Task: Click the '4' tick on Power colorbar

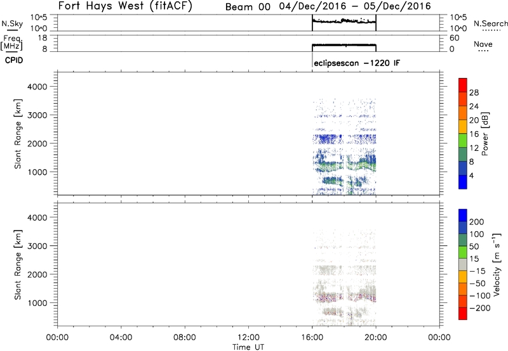Action: [471, 175]
